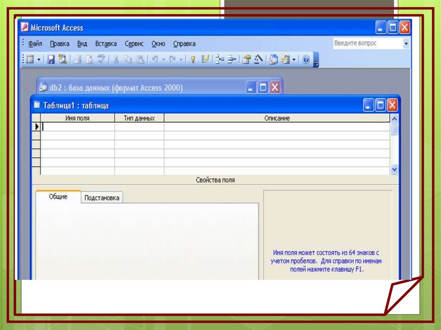Click the Cut scissors icon

point(116,59)
